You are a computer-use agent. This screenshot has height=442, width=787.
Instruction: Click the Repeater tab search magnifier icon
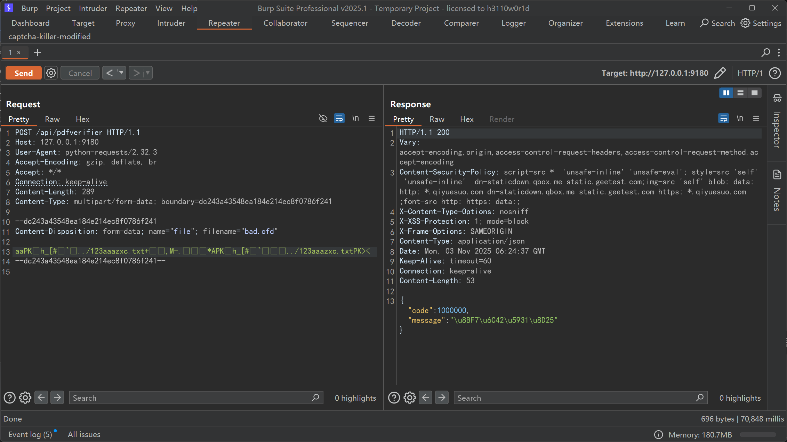coord(765,52)
